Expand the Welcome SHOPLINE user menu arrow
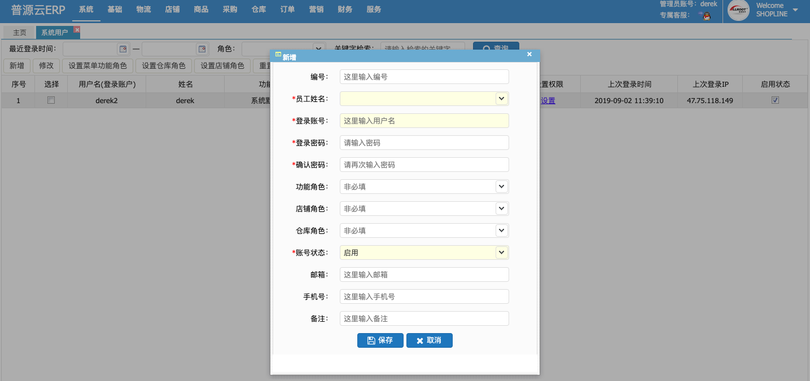Image resolution: width=810 pixels, height=381 pixels. pyautogui.click(x=795, y=10)
